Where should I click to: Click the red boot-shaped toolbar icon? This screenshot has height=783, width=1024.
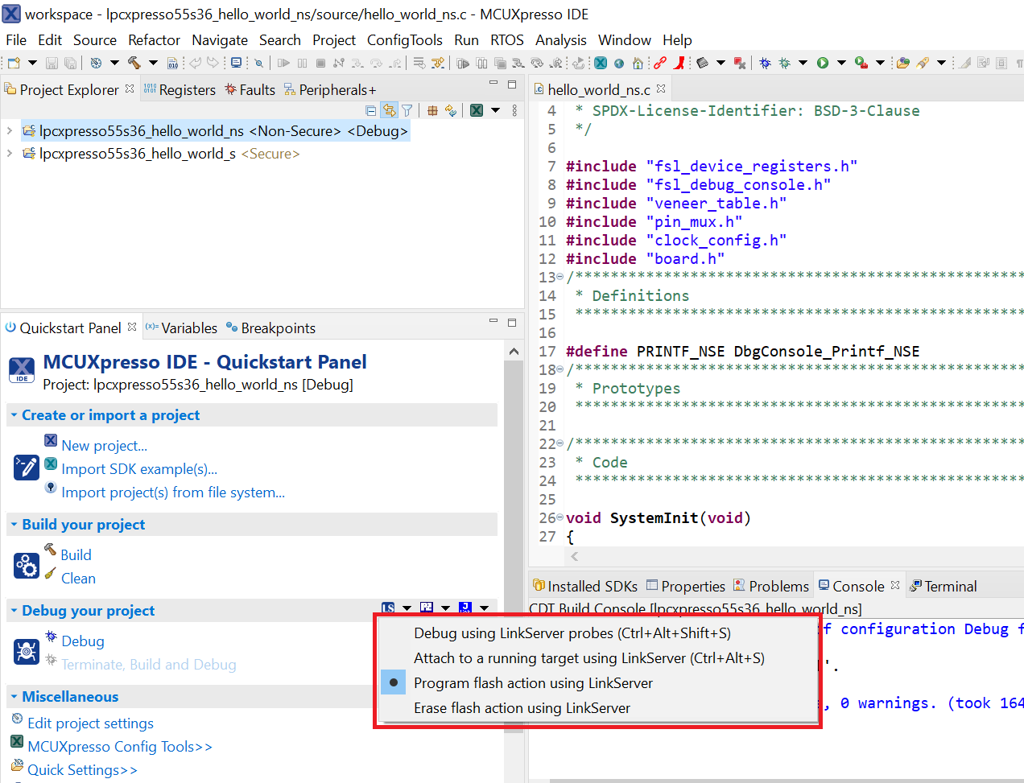point(680,63)
